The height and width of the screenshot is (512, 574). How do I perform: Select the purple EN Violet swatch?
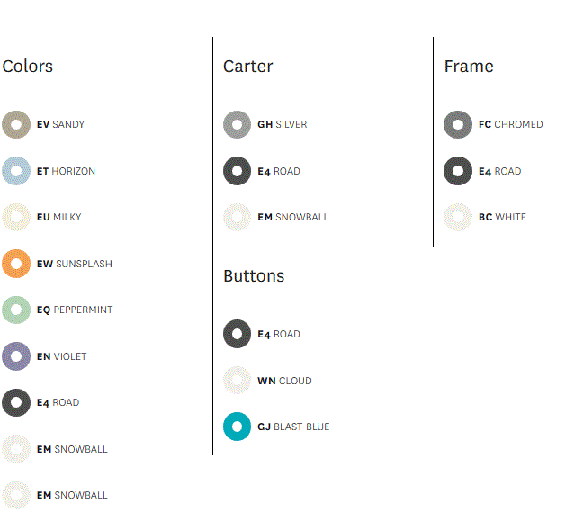[16, 356]
